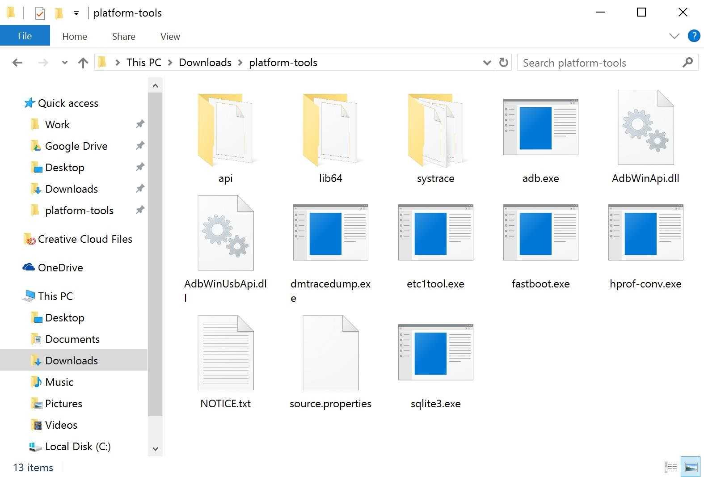Click the Back navigation arrow
The height and width of the screenshot is (477, 704).
tap(17, 63)
